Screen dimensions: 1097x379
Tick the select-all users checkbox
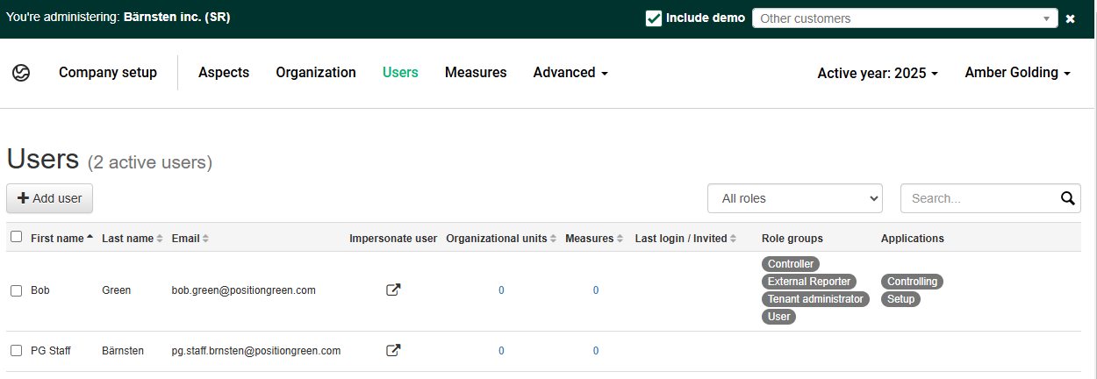16,237
